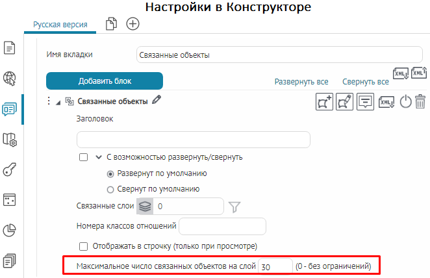Open the filter icon beside Связанные слои
430x278 pixels.
coord(234,207)
